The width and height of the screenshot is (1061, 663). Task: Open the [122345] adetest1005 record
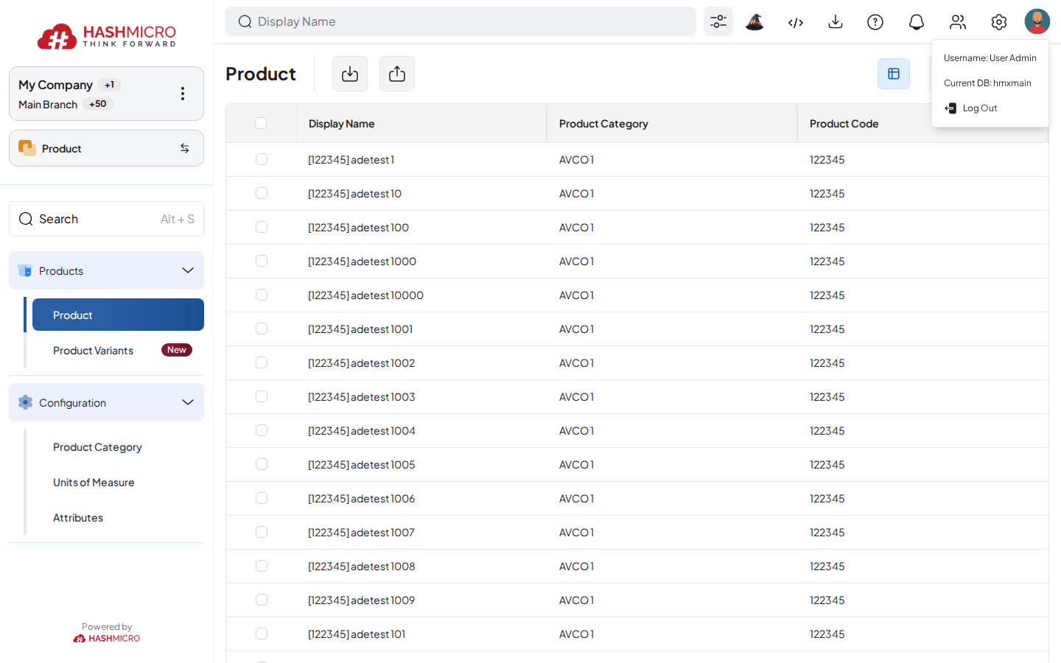pyautogui.click(x=362, y=465)
